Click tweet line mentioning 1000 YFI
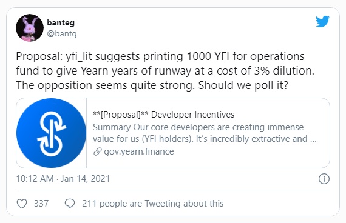The width and height of the screenshot is (346, 223). coord(160,56)
